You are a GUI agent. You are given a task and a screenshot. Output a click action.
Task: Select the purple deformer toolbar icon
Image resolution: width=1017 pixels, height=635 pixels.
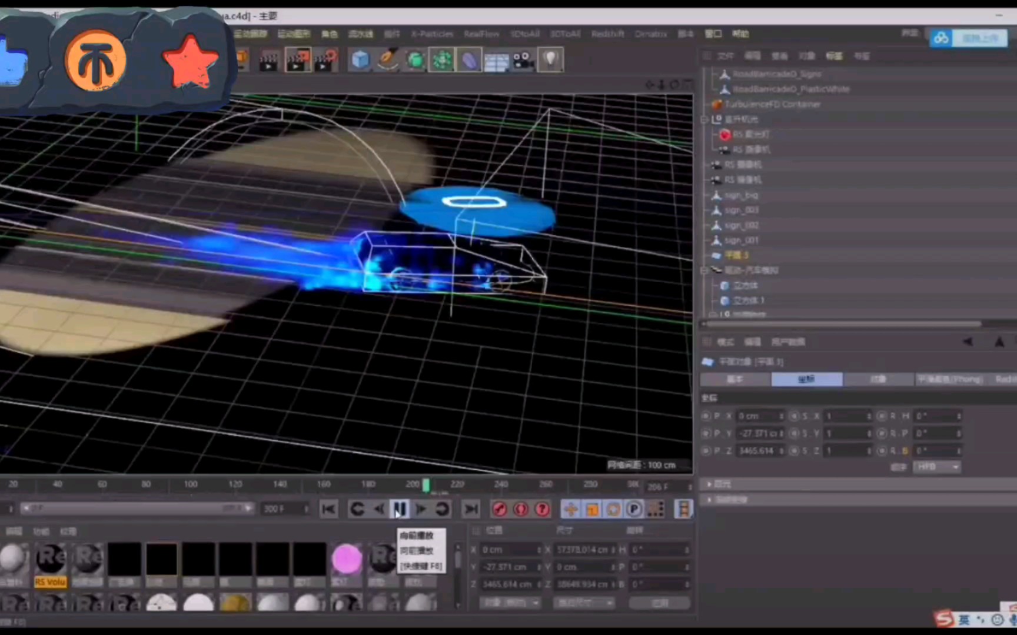(469, 59)
